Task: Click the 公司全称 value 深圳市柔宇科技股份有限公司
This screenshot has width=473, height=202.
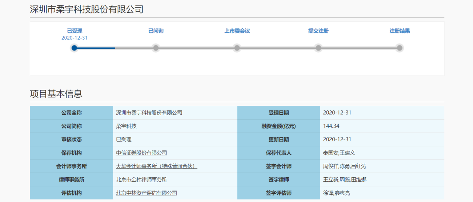Action: tap(149, 113)
